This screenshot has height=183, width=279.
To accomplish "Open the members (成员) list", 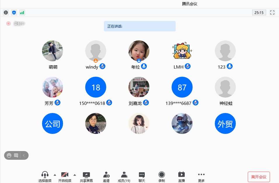I will tap(124, 177).
